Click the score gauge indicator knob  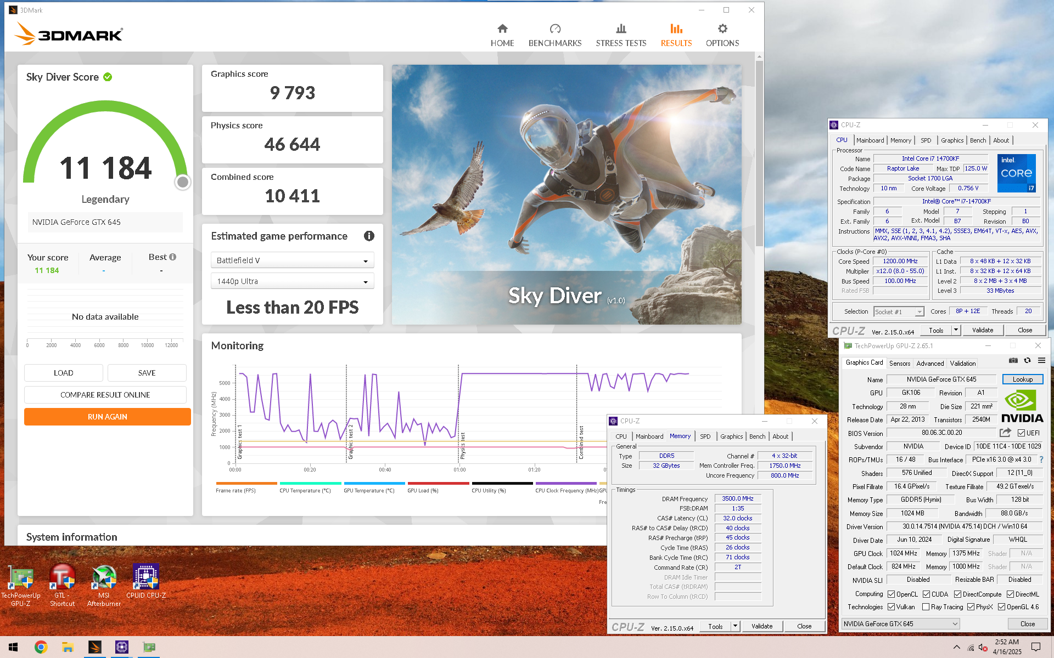(183, 181)
